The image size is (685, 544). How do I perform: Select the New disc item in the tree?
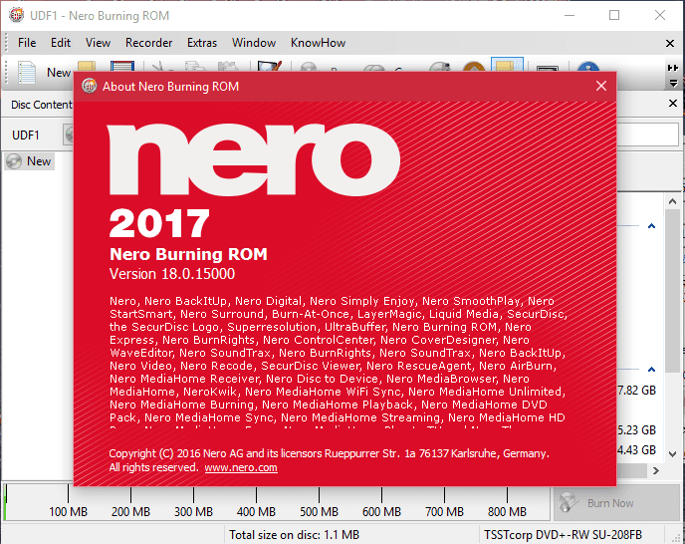29,161
